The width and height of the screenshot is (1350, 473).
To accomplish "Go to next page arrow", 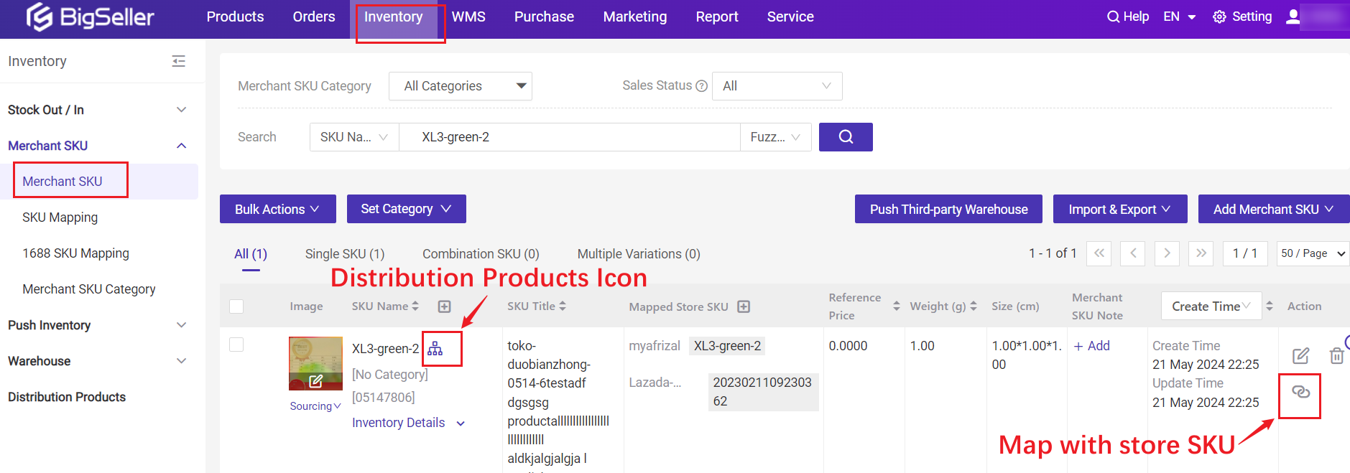I will point(1167,253).
